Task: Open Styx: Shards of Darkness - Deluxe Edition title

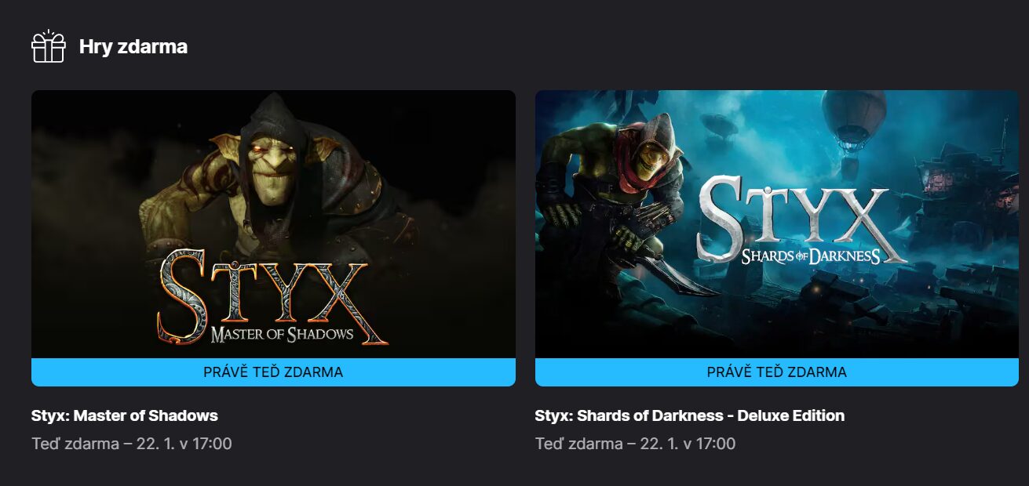Action: [x=690, y=415]
